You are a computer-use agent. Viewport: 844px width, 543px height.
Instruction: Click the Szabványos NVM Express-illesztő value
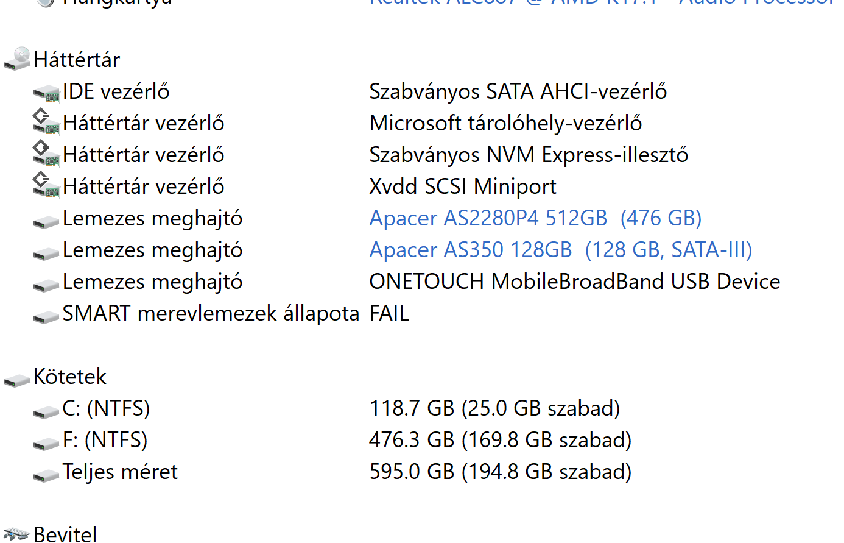528,155
